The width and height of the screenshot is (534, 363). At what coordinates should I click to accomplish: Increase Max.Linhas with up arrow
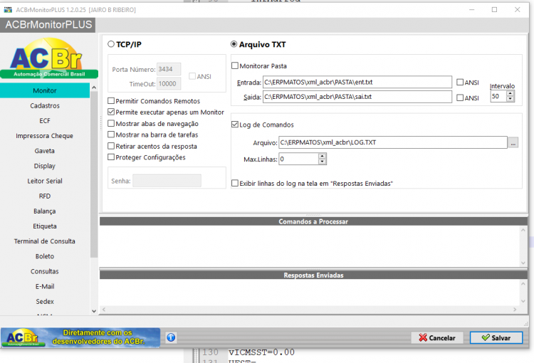click(322, 156)
